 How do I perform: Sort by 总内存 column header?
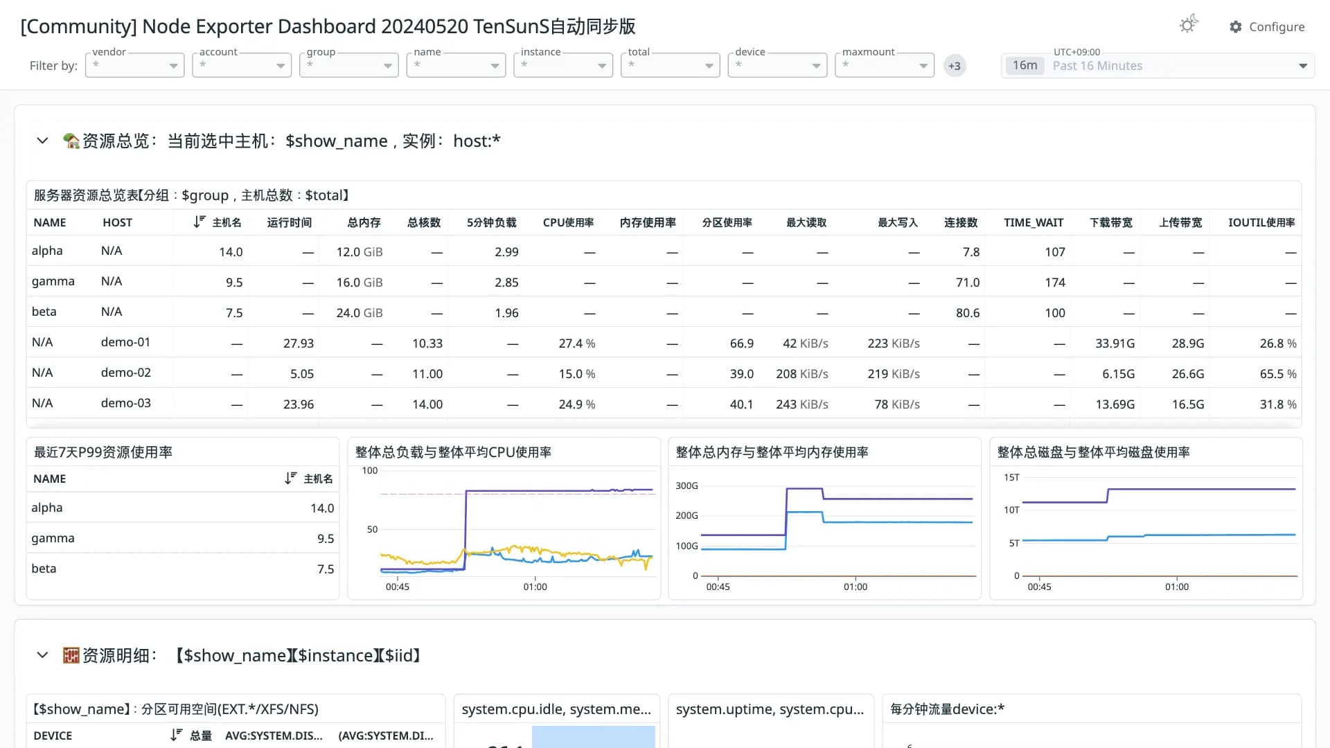[364, 222]
